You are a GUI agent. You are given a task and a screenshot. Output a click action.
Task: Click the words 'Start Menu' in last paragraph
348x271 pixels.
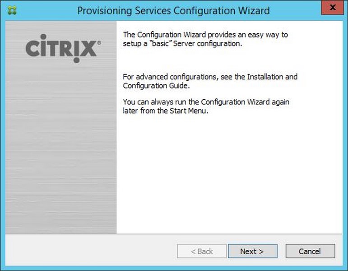[x=189, y=111]
